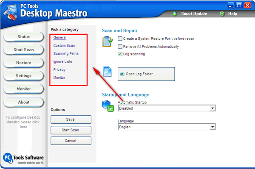The height and width of the screenshot is (169, 255).
Task: Open the About section
Action: coord(23,102)
